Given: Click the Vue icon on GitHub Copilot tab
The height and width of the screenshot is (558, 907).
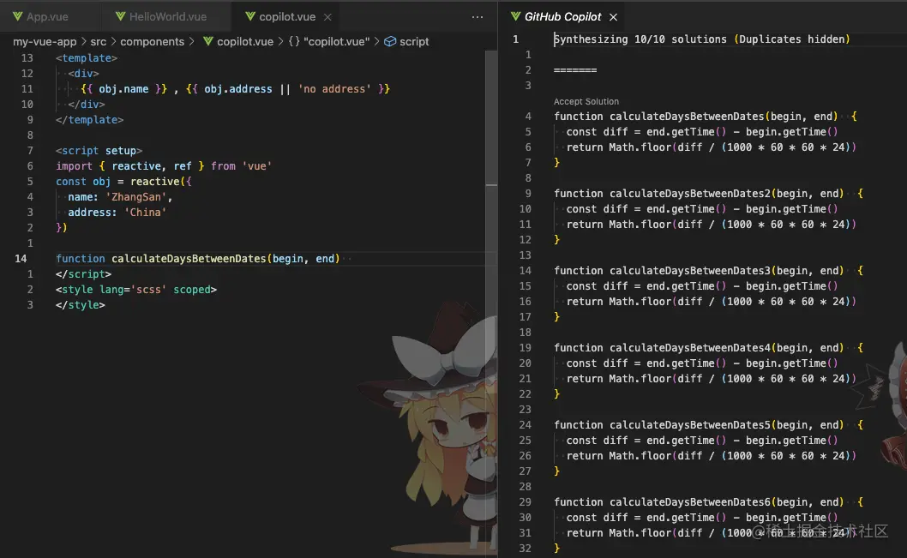Looking at the screenshot, I should (515, 16).
